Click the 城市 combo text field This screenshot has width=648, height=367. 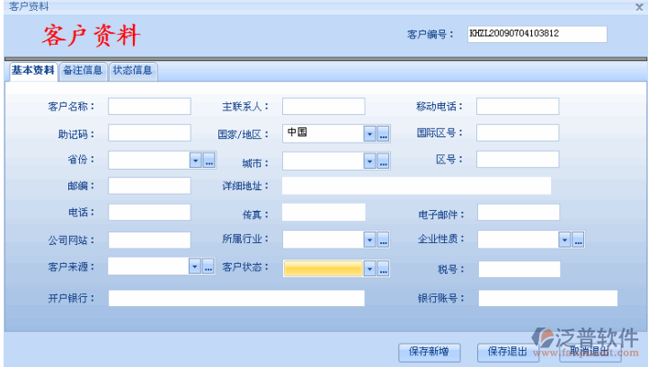(x=324, y=161)
